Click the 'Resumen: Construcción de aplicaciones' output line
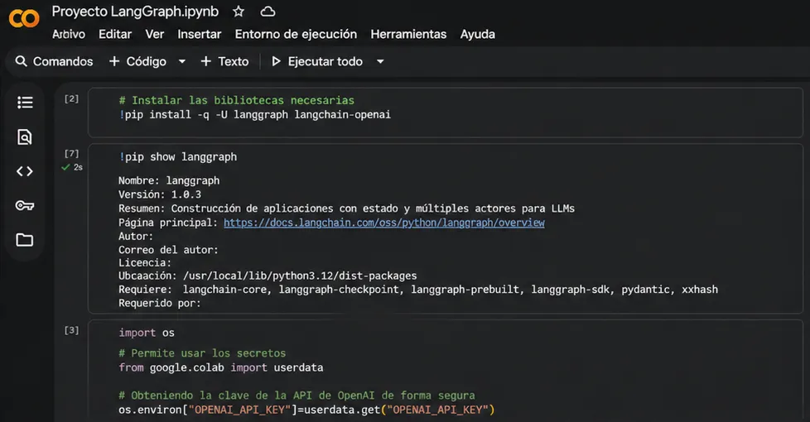The height and width of the screenshot is (422, 810). [347, 209]
